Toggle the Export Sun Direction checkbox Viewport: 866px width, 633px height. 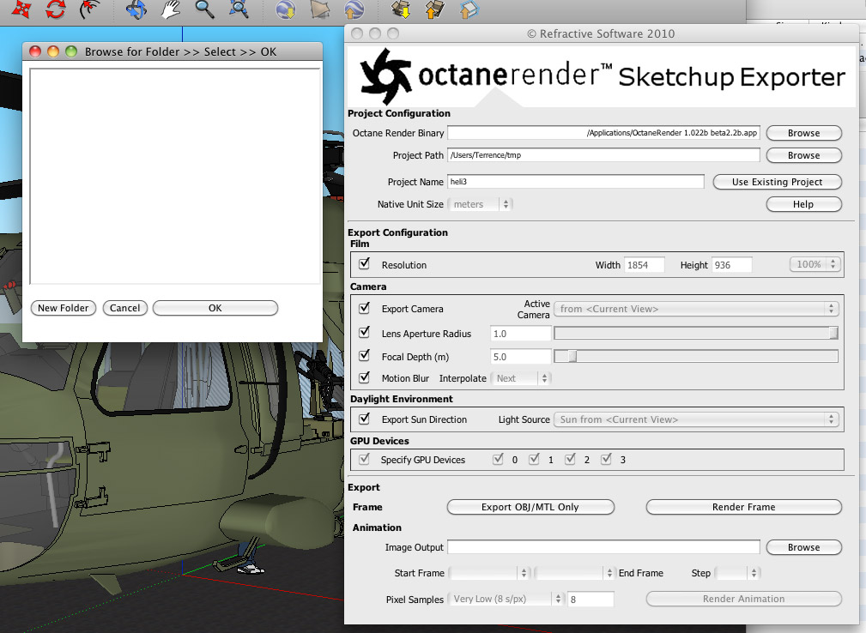[364, 419]
